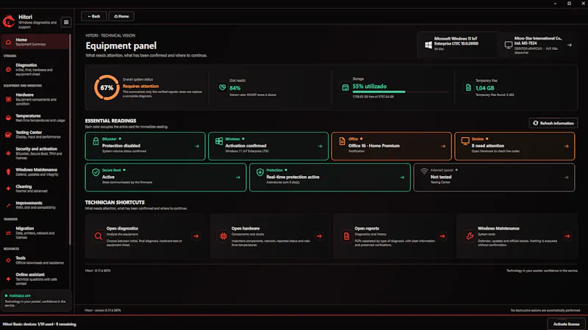Open Office 16 Home Premium arrow
588x330 pixels.
point(443,146)
